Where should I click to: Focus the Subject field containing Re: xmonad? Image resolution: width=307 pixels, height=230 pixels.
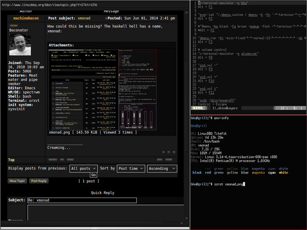coord(82,200)
